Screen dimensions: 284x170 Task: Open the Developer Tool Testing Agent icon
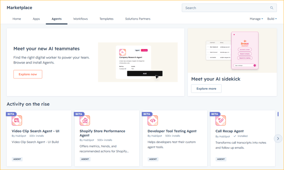[x=153, y=121]
